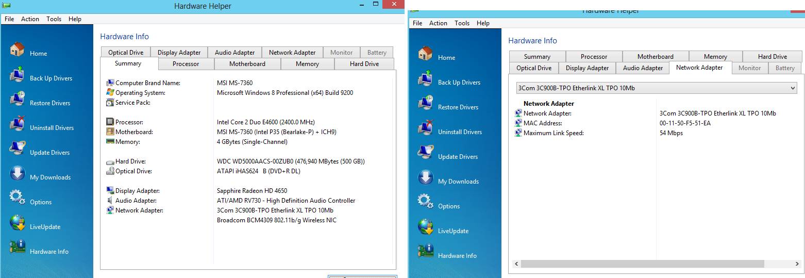The height and width of the screenshot is (278, 805).
Task: Click Hardware Info card icon in left window
Action: tap(17, 248)
